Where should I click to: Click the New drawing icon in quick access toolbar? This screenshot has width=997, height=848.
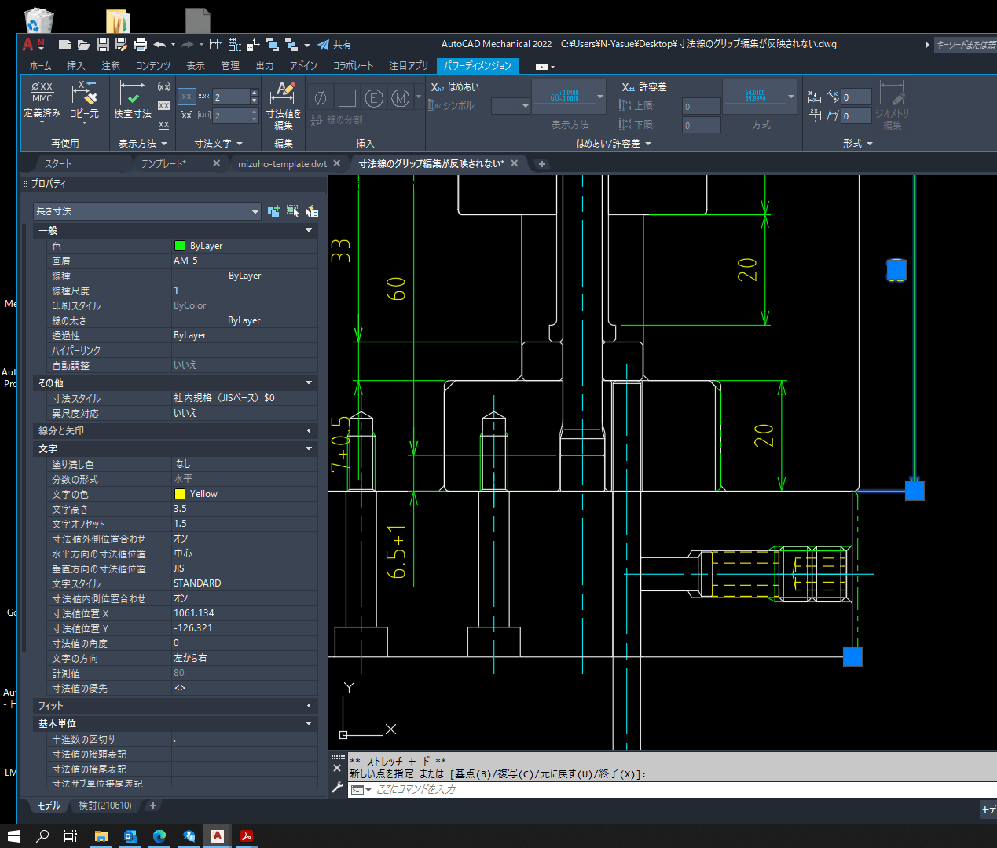pyautogui.click(x=65, y=45)
